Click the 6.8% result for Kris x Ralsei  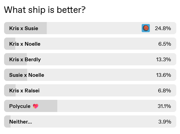tap(164, 91)
